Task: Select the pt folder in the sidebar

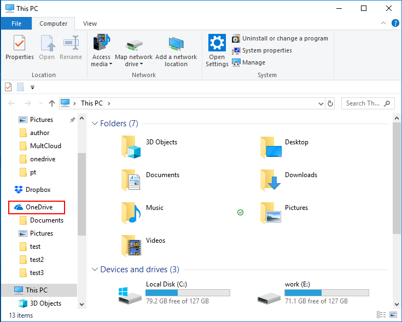Action: [28, 172]
